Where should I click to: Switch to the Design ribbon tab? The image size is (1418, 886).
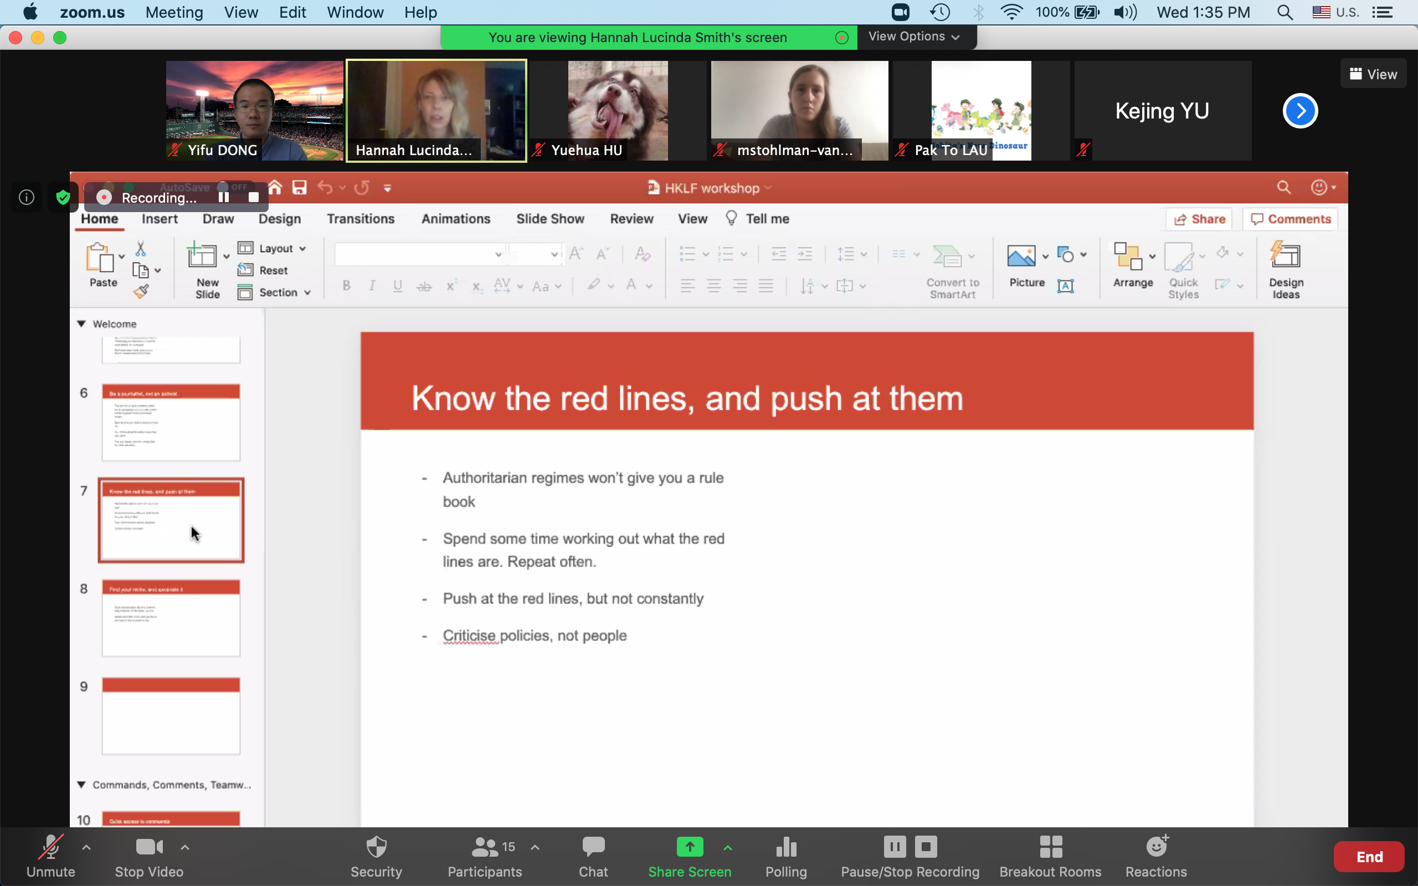[x=280, y=219]
